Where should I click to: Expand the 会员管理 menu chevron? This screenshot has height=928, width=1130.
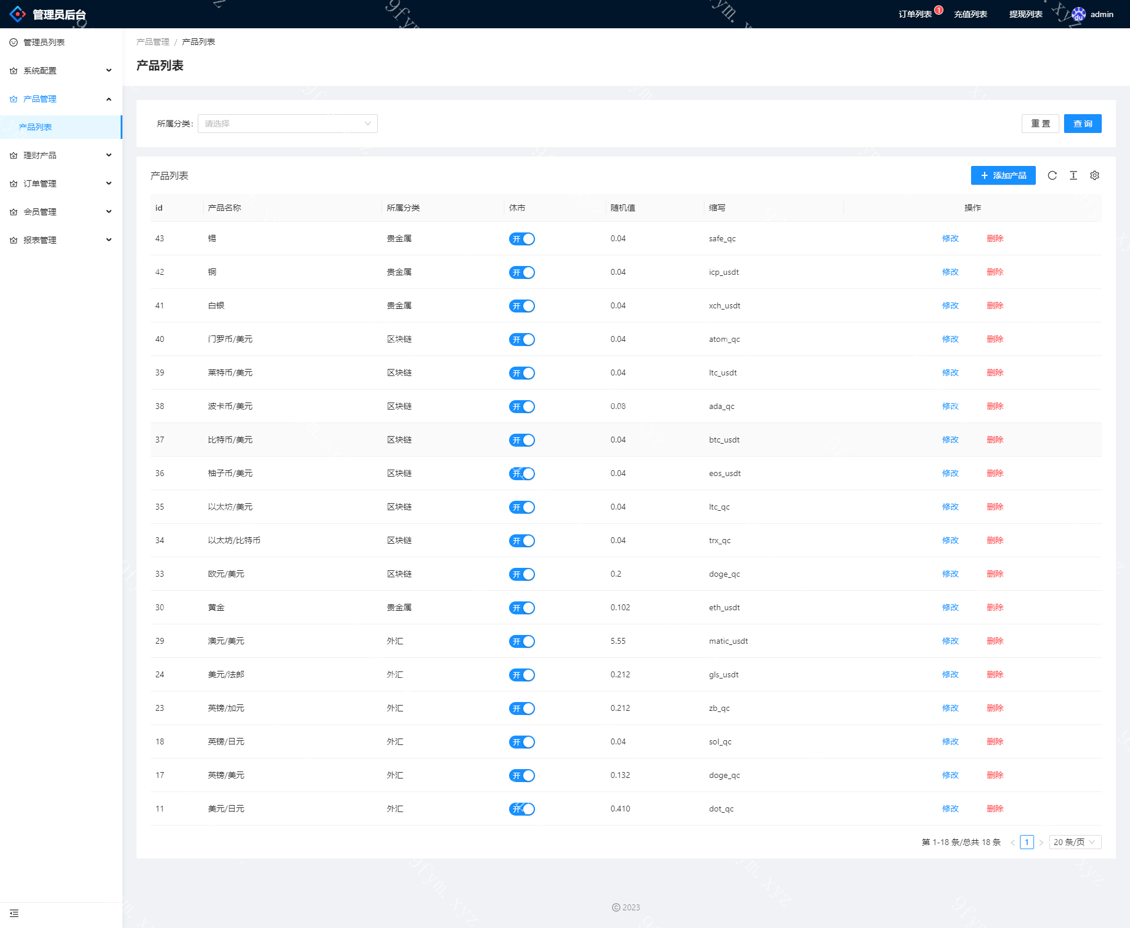109,212
